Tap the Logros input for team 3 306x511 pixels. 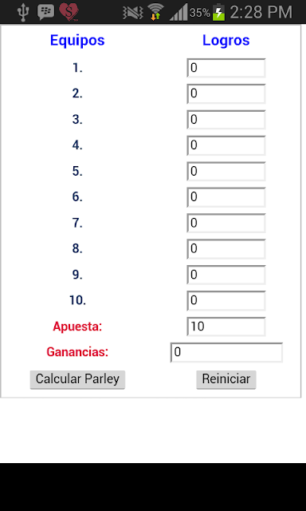tap(226, 120)
